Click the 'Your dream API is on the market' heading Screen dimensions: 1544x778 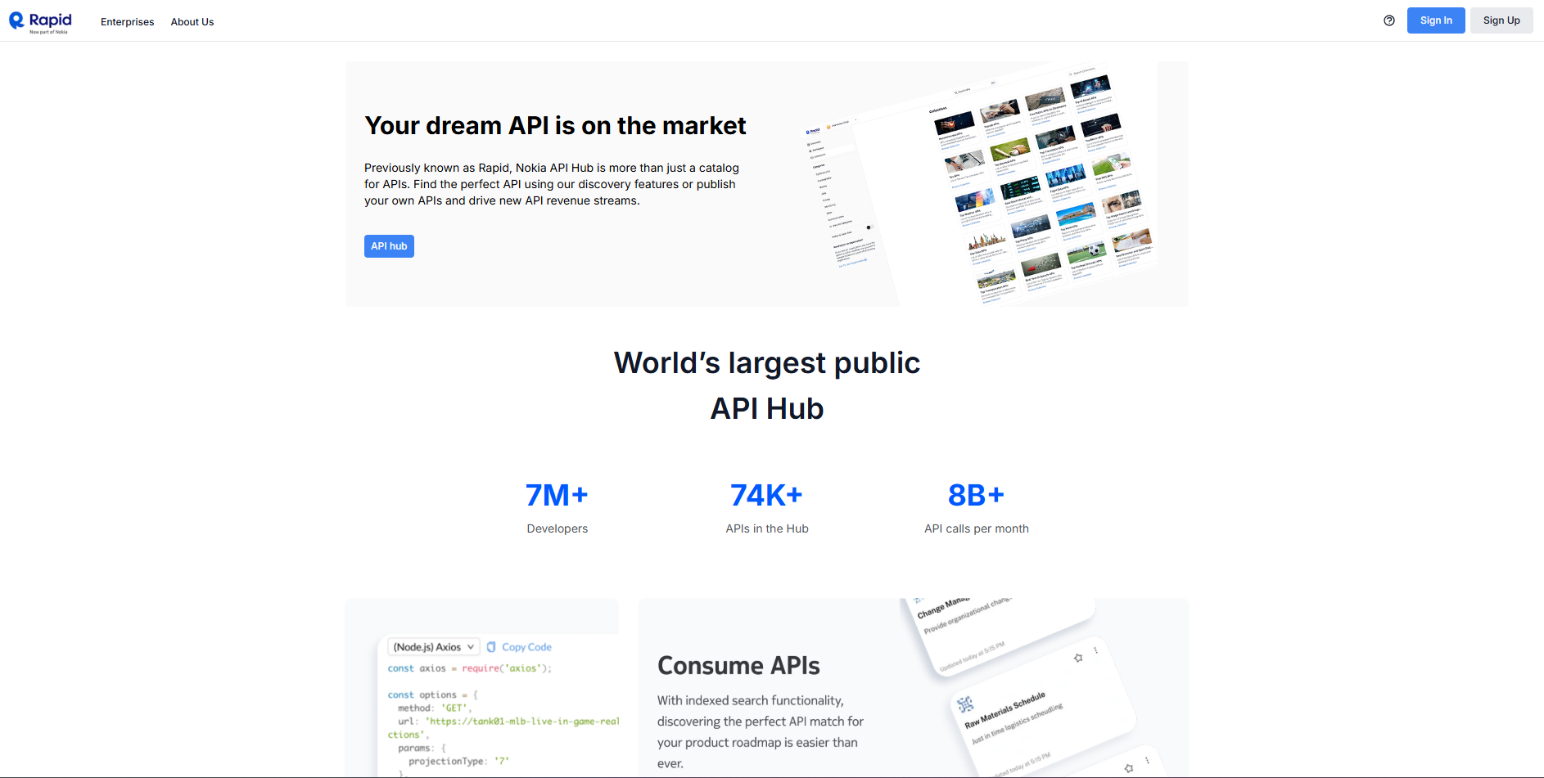(x=555, y=126)
